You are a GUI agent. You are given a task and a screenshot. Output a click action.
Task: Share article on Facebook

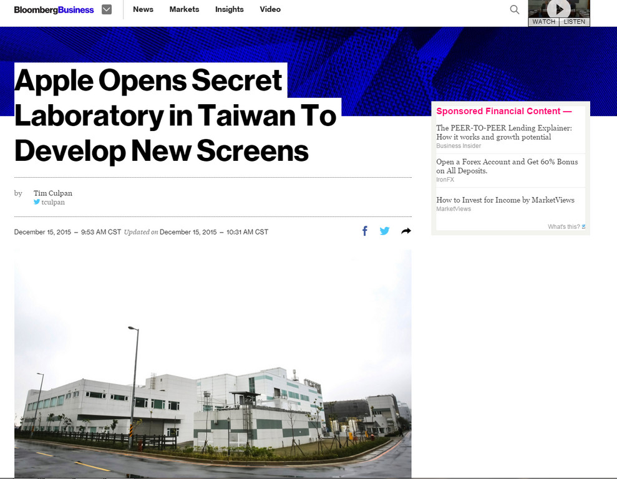[365, 231]
